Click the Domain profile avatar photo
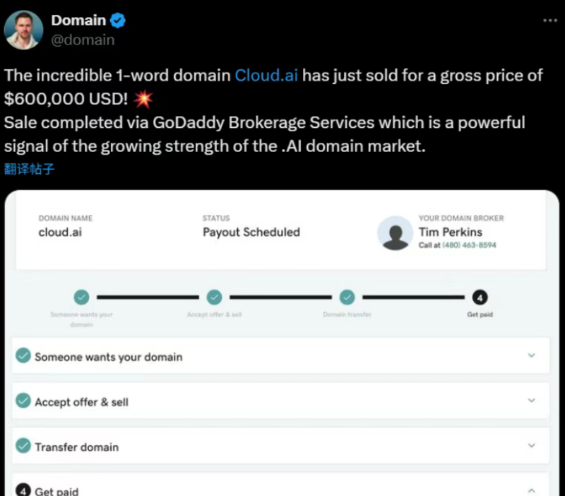The height and width of the screenshot is (496, 565). click(24, 30)
